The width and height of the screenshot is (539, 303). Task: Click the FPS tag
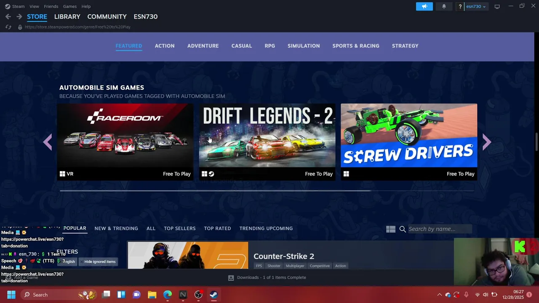point(259,266)
